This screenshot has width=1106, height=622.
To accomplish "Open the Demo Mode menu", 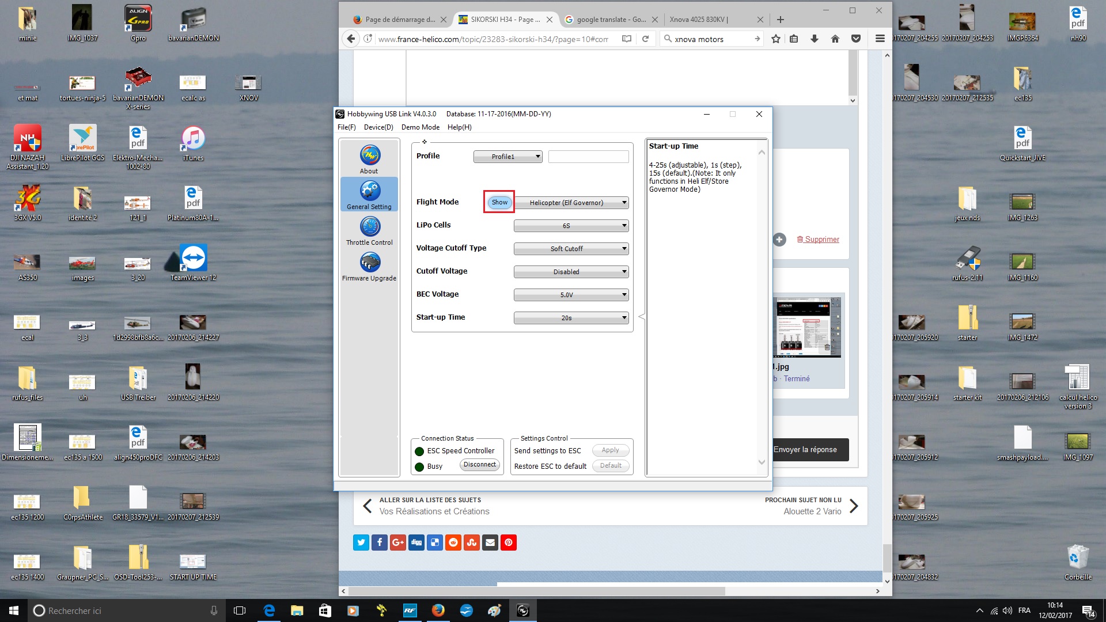I will click(x=421, y=127).
